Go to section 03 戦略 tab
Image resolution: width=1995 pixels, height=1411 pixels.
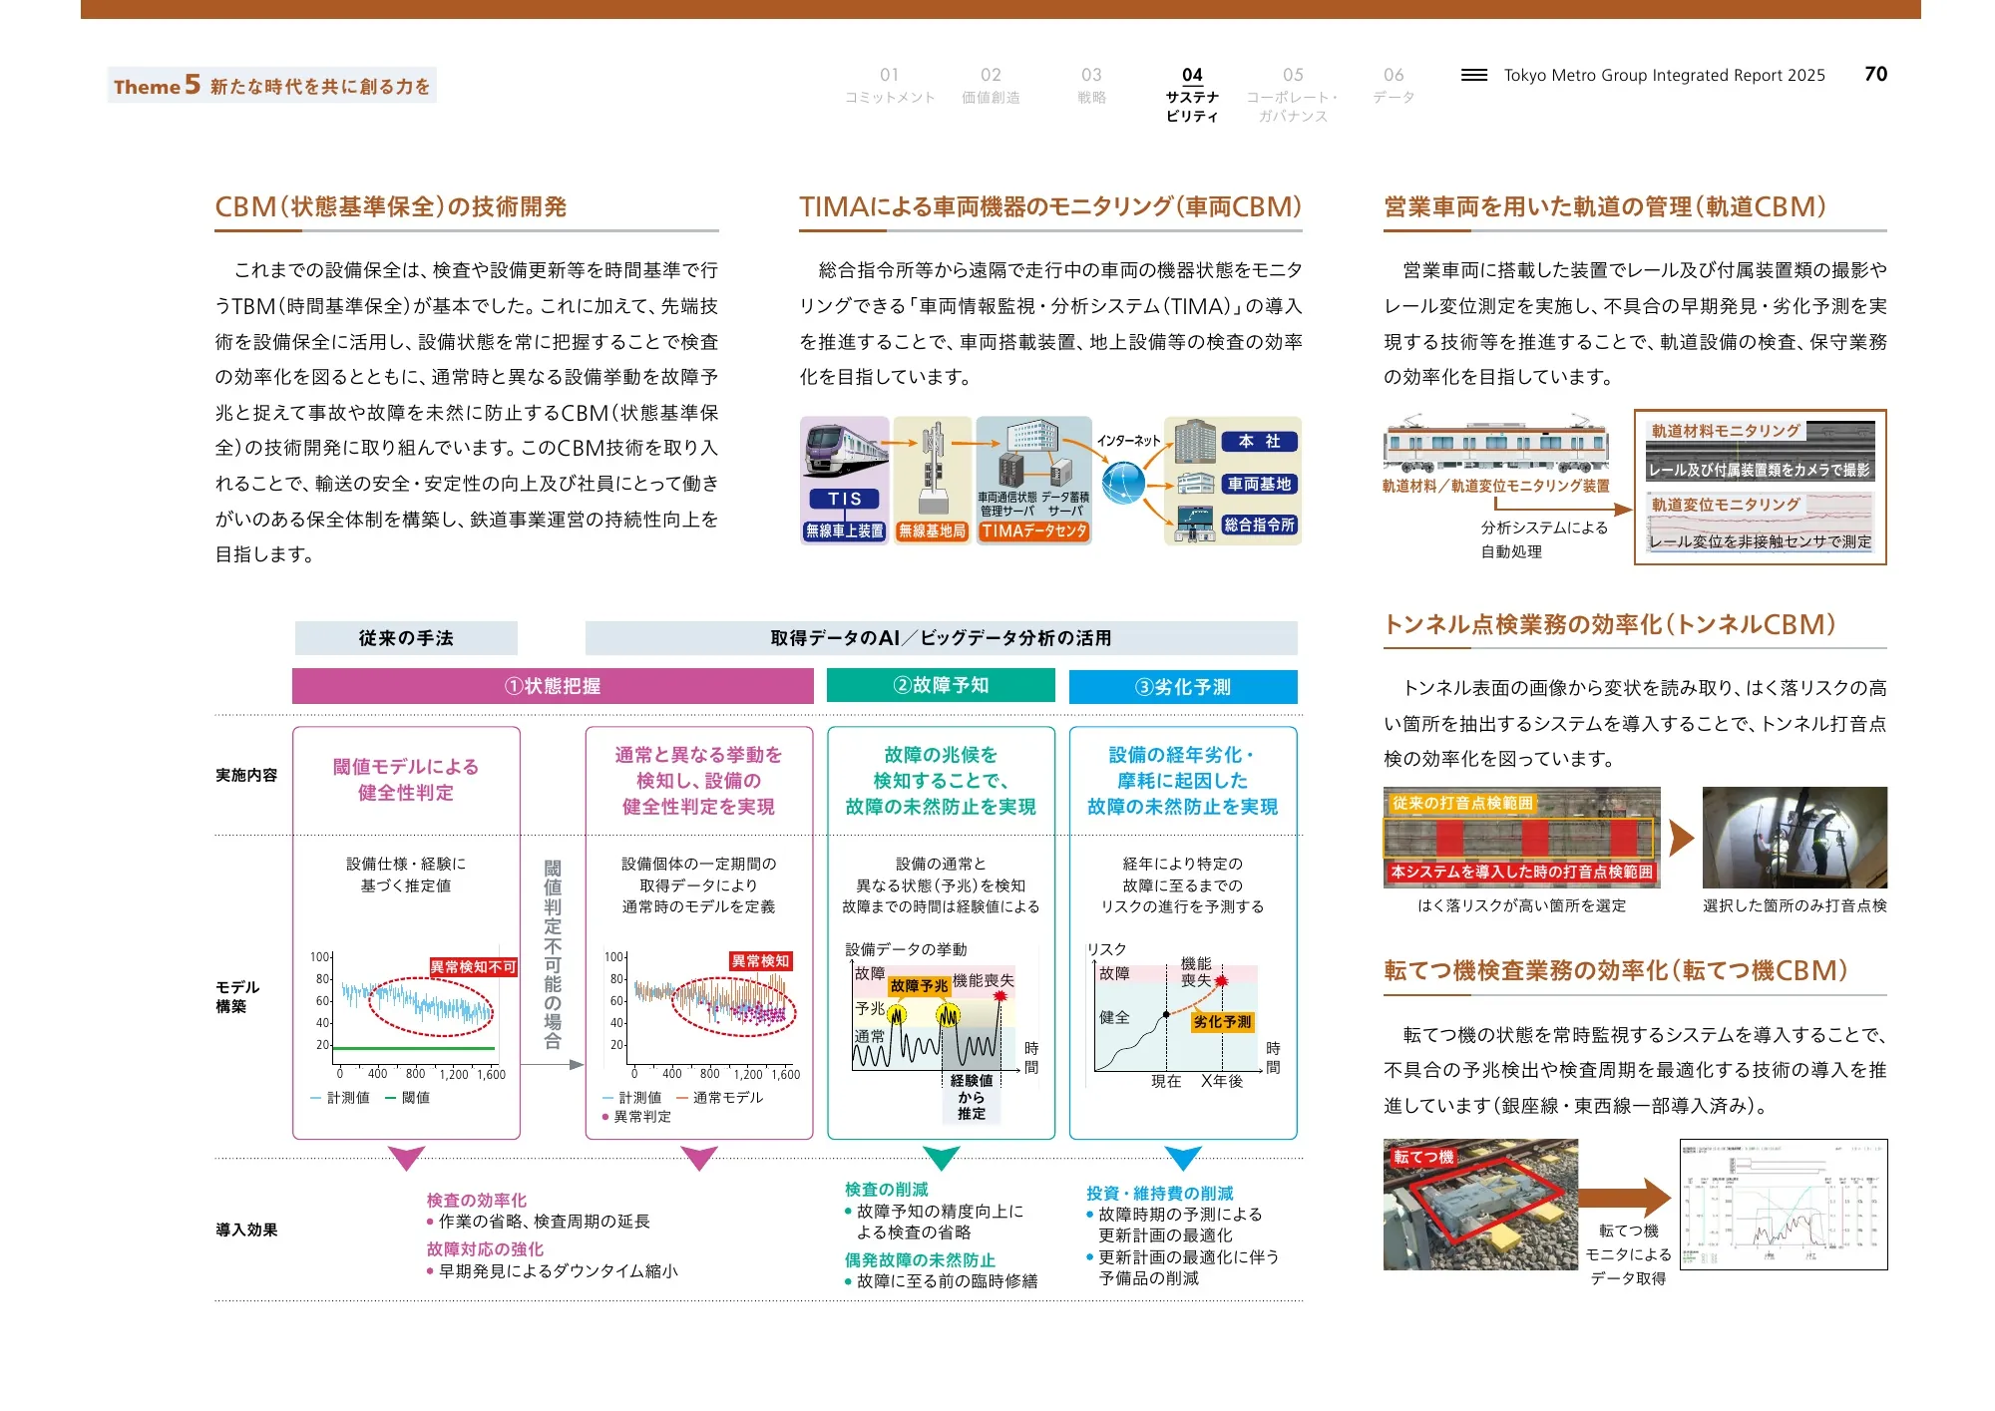coord(1091,86)
